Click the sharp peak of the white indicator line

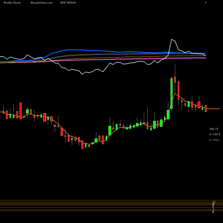click(172, 39)
